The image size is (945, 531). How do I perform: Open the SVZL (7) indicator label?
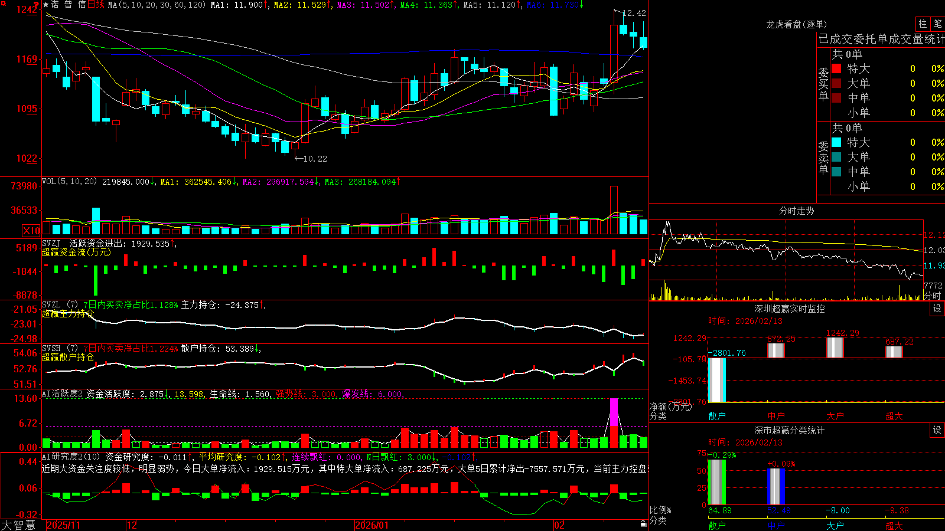point(60,304)
